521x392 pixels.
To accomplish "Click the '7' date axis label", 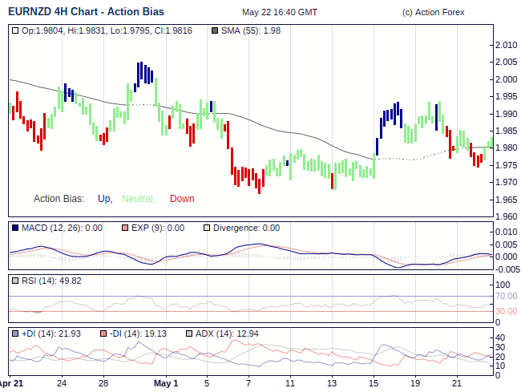I will pyautogui.click(x=248, y=383).
